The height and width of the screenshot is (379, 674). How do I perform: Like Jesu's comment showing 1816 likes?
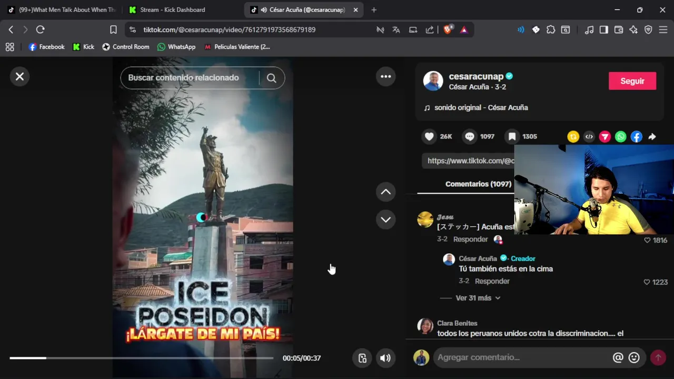(x=647, y=240)
